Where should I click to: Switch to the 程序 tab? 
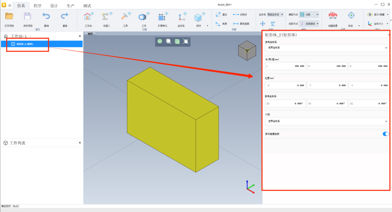click(37, 6)
